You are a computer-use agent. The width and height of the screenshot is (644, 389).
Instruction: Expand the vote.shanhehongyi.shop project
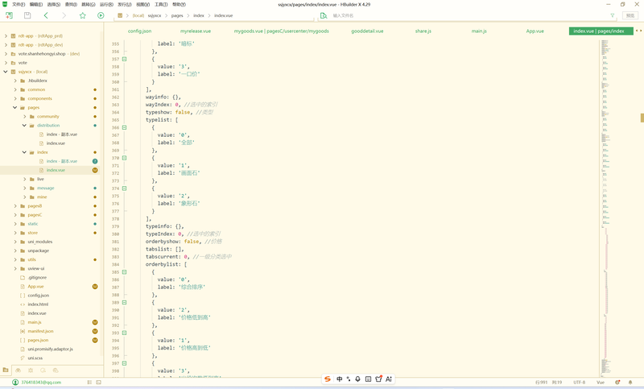pos(6,54)
